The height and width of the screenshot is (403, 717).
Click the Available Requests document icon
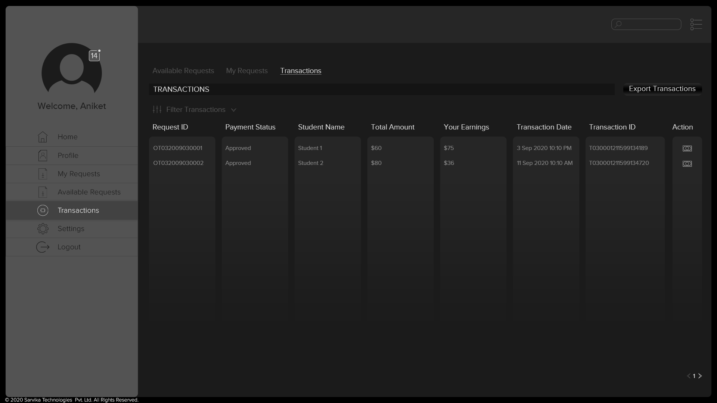(x=43, y=192)
